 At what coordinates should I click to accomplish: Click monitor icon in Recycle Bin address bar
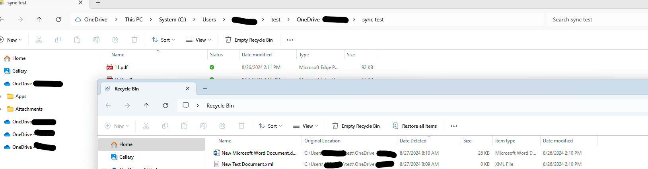click(186, 106)
